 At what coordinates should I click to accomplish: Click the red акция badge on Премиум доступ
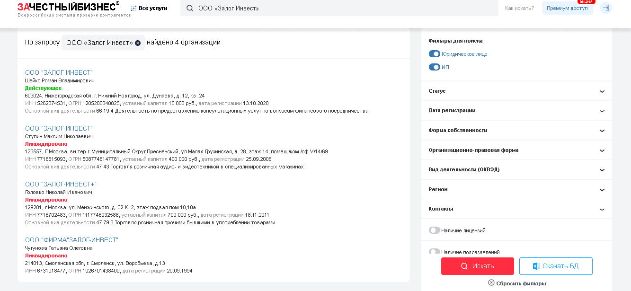coord(586,2)
